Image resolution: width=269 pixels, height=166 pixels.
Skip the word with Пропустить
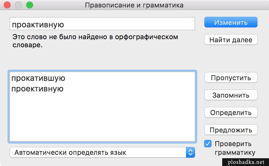tap(231, 78)
